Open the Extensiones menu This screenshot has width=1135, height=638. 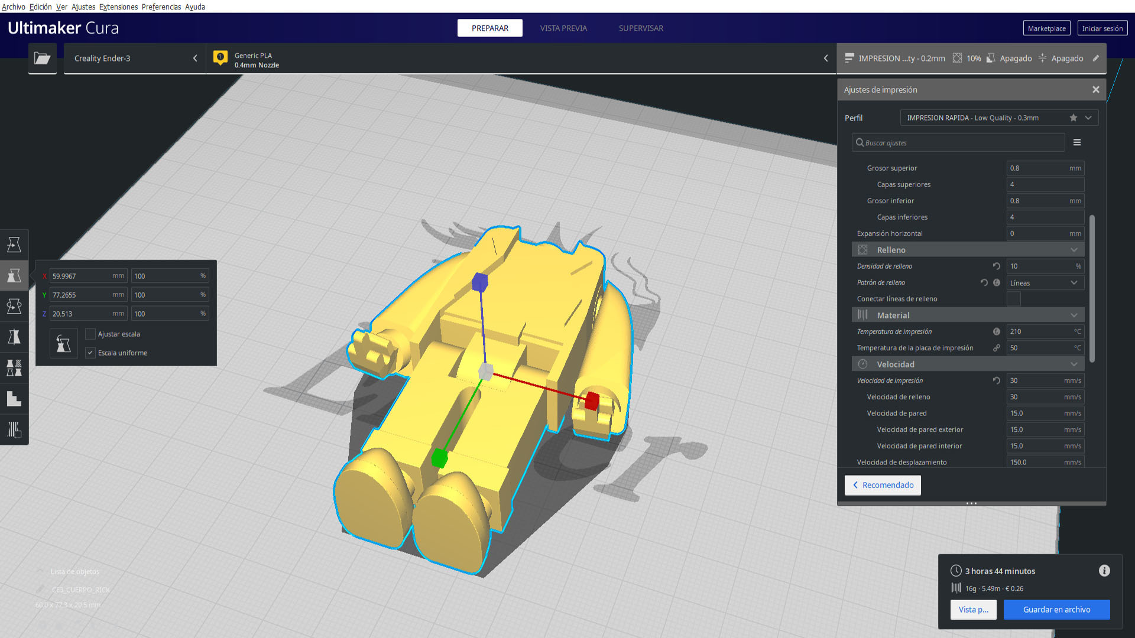(x=118, y=6)
